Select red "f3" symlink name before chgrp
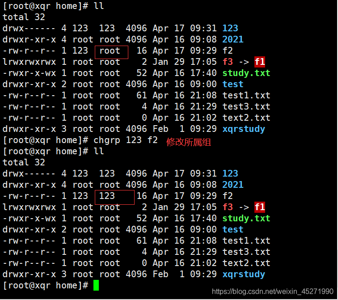Image resolution: width=338 pixels, height=300 pixels. click(x=228, y=62)
